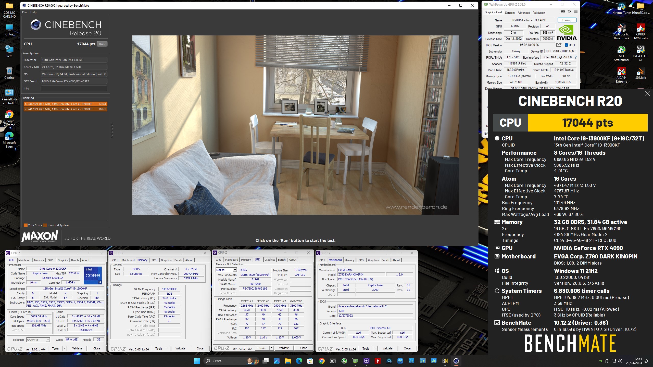Click the volume icon in system tray
653x367 pixels.
tap(620, 361)
